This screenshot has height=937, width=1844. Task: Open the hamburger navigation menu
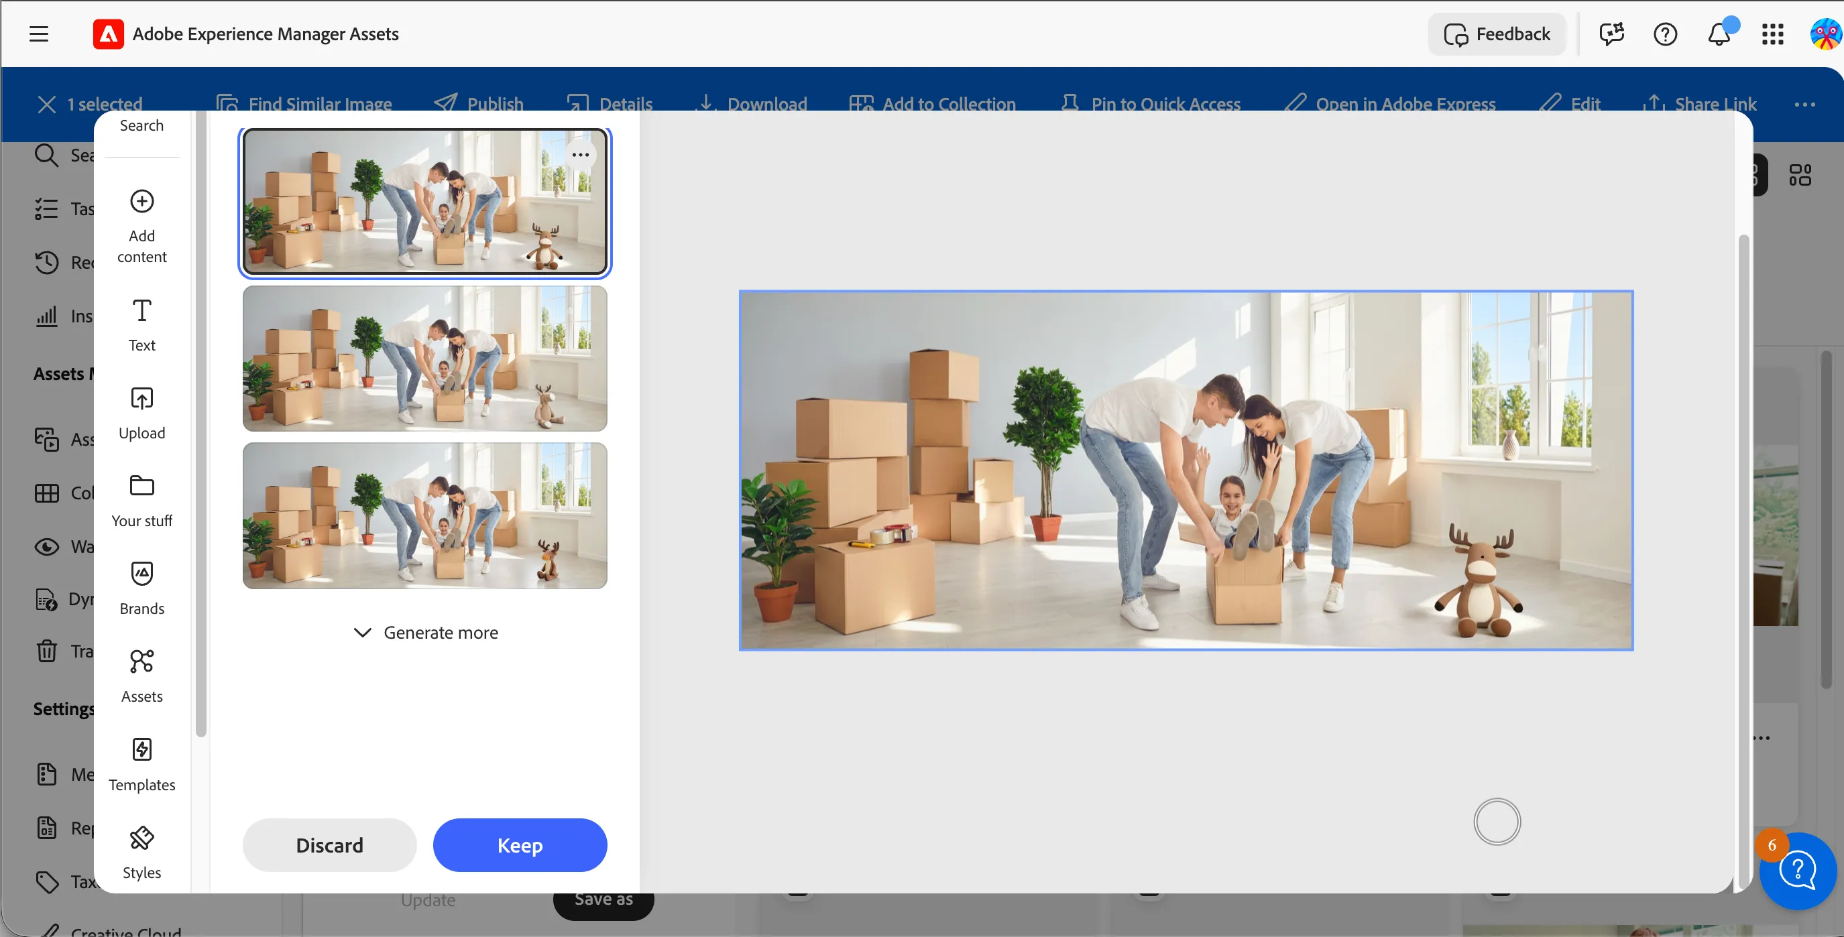click(39, 34)
